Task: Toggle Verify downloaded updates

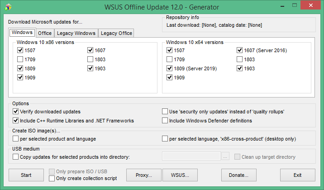Action: pos(15,112)
